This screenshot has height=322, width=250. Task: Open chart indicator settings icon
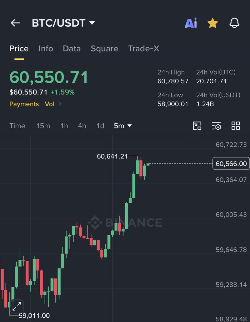(216, 126)
